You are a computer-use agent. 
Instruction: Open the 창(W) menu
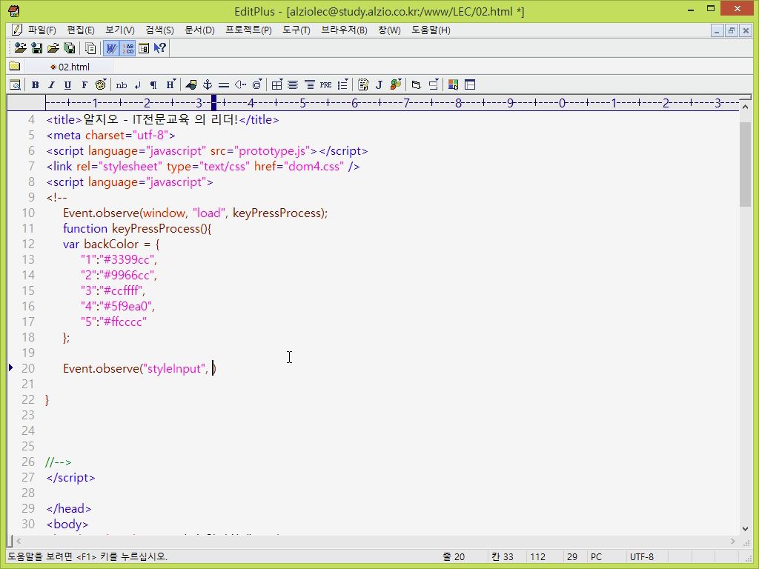389,30
